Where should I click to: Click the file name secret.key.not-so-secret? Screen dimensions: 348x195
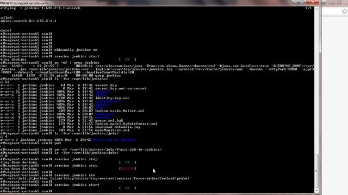(121, 88)
